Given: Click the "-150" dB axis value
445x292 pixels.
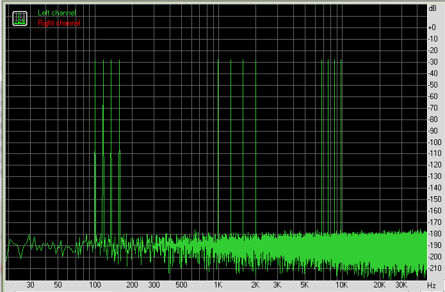Looking at the screenshot, I should click(x=435, y=199).
